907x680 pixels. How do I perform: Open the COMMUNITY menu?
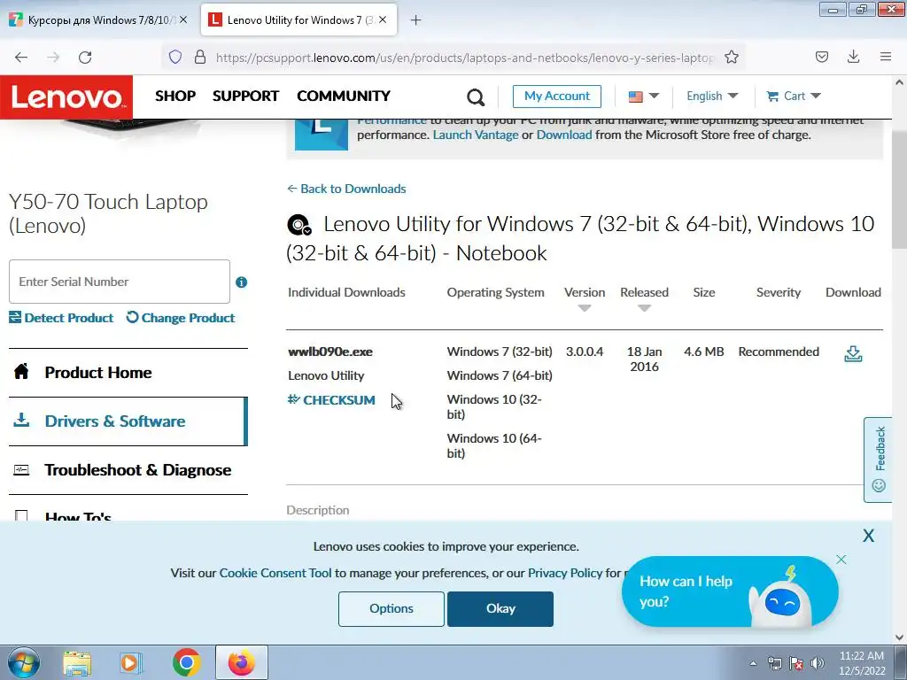point(344,96)
